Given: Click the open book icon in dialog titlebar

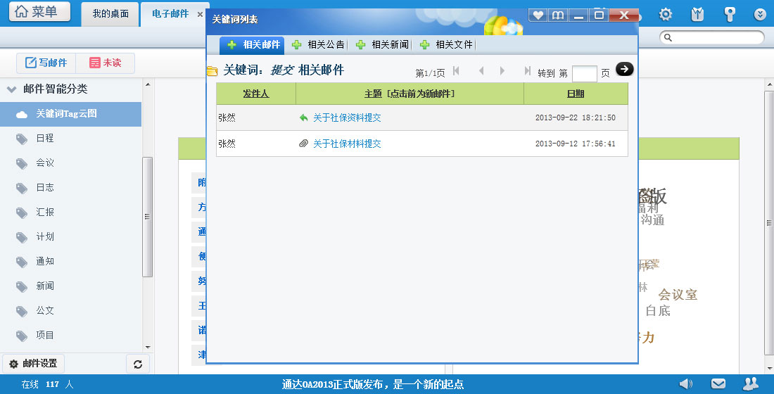Looking at the screenshot, I should [558, 15].
